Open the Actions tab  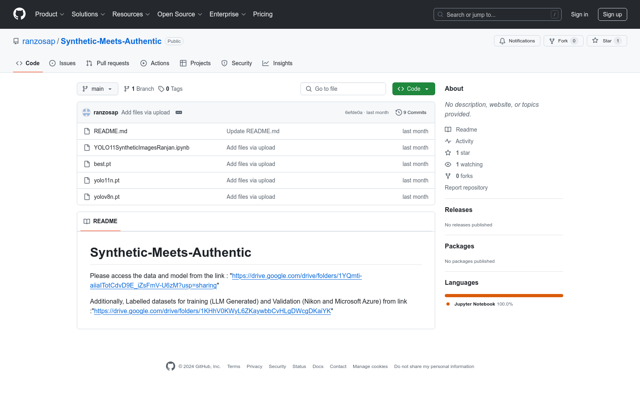click(x=155, y=63)
